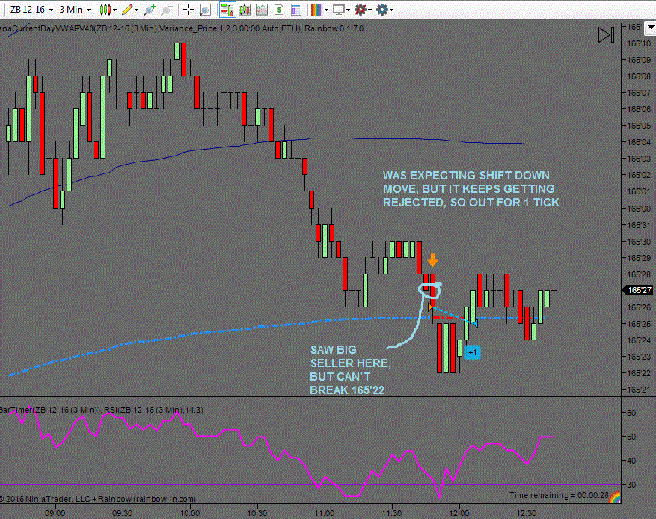Expand the blue gear dropdown arrow
Viewport: 656px width, 519px height.
point(392,10)
